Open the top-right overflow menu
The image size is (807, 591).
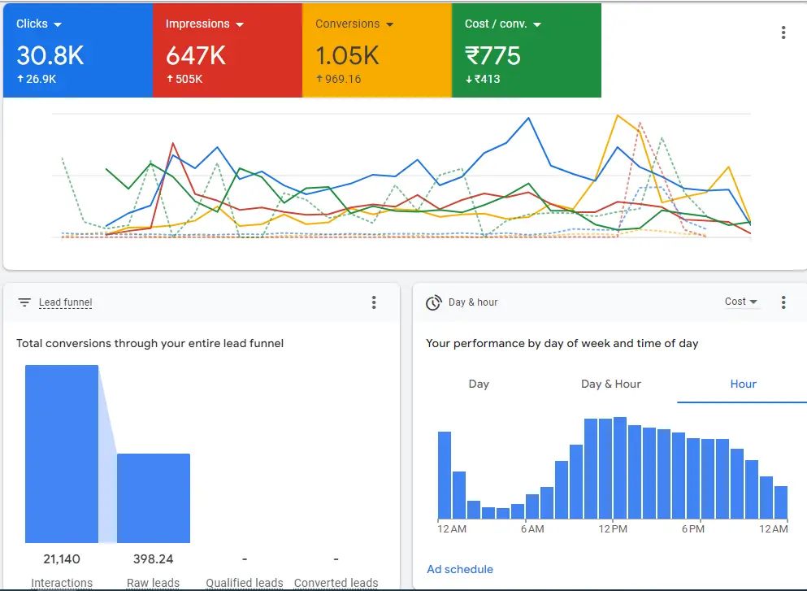click(783, 32)
